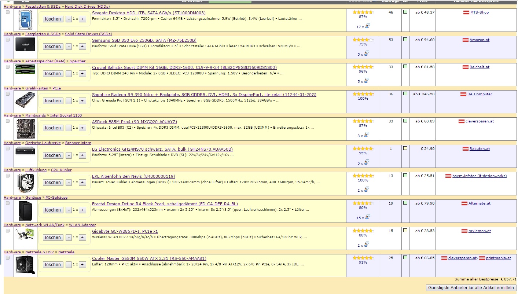The height and width of the screenshot is (294, 518).
Task: Click green availability square for Cooler Master row
Action: click(x=405, y=257)
